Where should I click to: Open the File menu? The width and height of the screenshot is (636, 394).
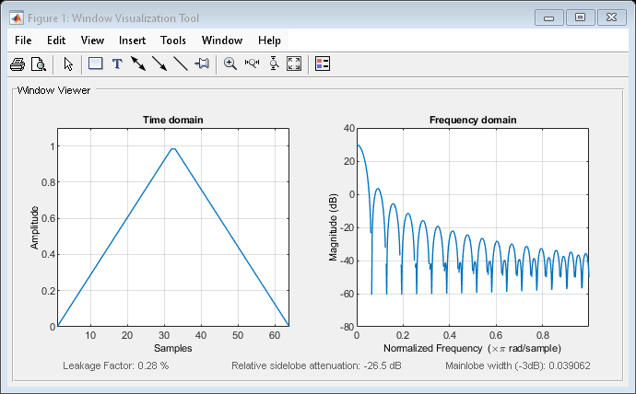point(23,41)
